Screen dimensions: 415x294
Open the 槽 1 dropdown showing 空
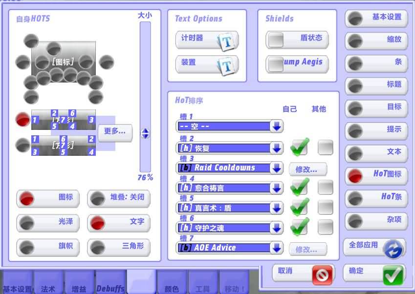(230, 126)
